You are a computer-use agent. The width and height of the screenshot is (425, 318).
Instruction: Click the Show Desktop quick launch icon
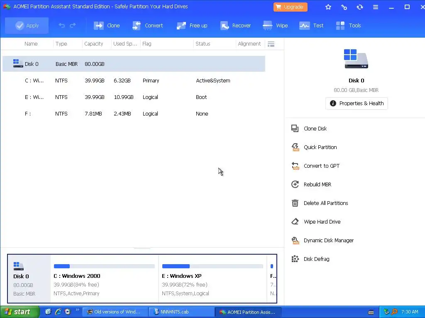[48, 312]
